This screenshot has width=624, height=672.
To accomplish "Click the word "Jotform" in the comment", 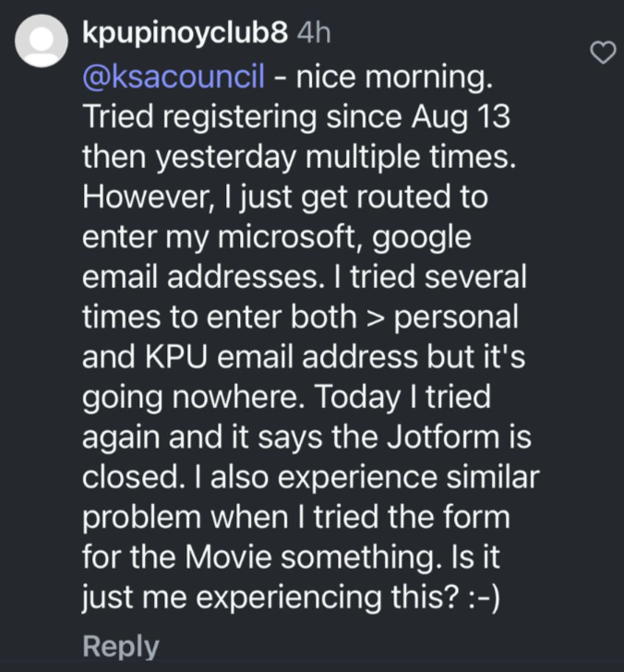I will click(443, 437).
